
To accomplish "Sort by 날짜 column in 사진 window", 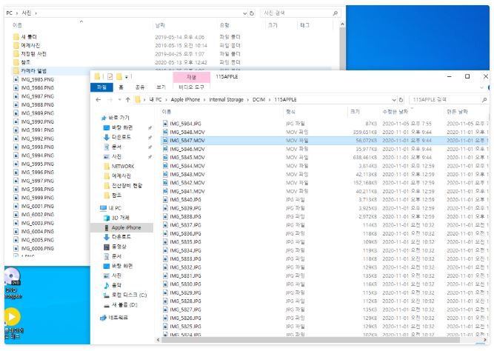I will coord(160,25).
